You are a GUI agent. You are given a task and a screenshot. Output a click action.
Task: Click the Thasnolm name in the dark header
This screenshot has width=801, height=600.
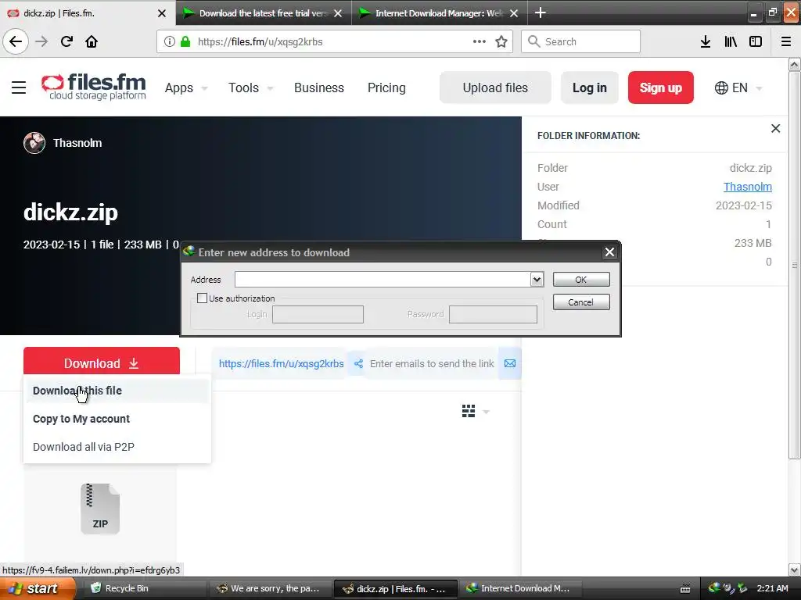tap(77, 143)
